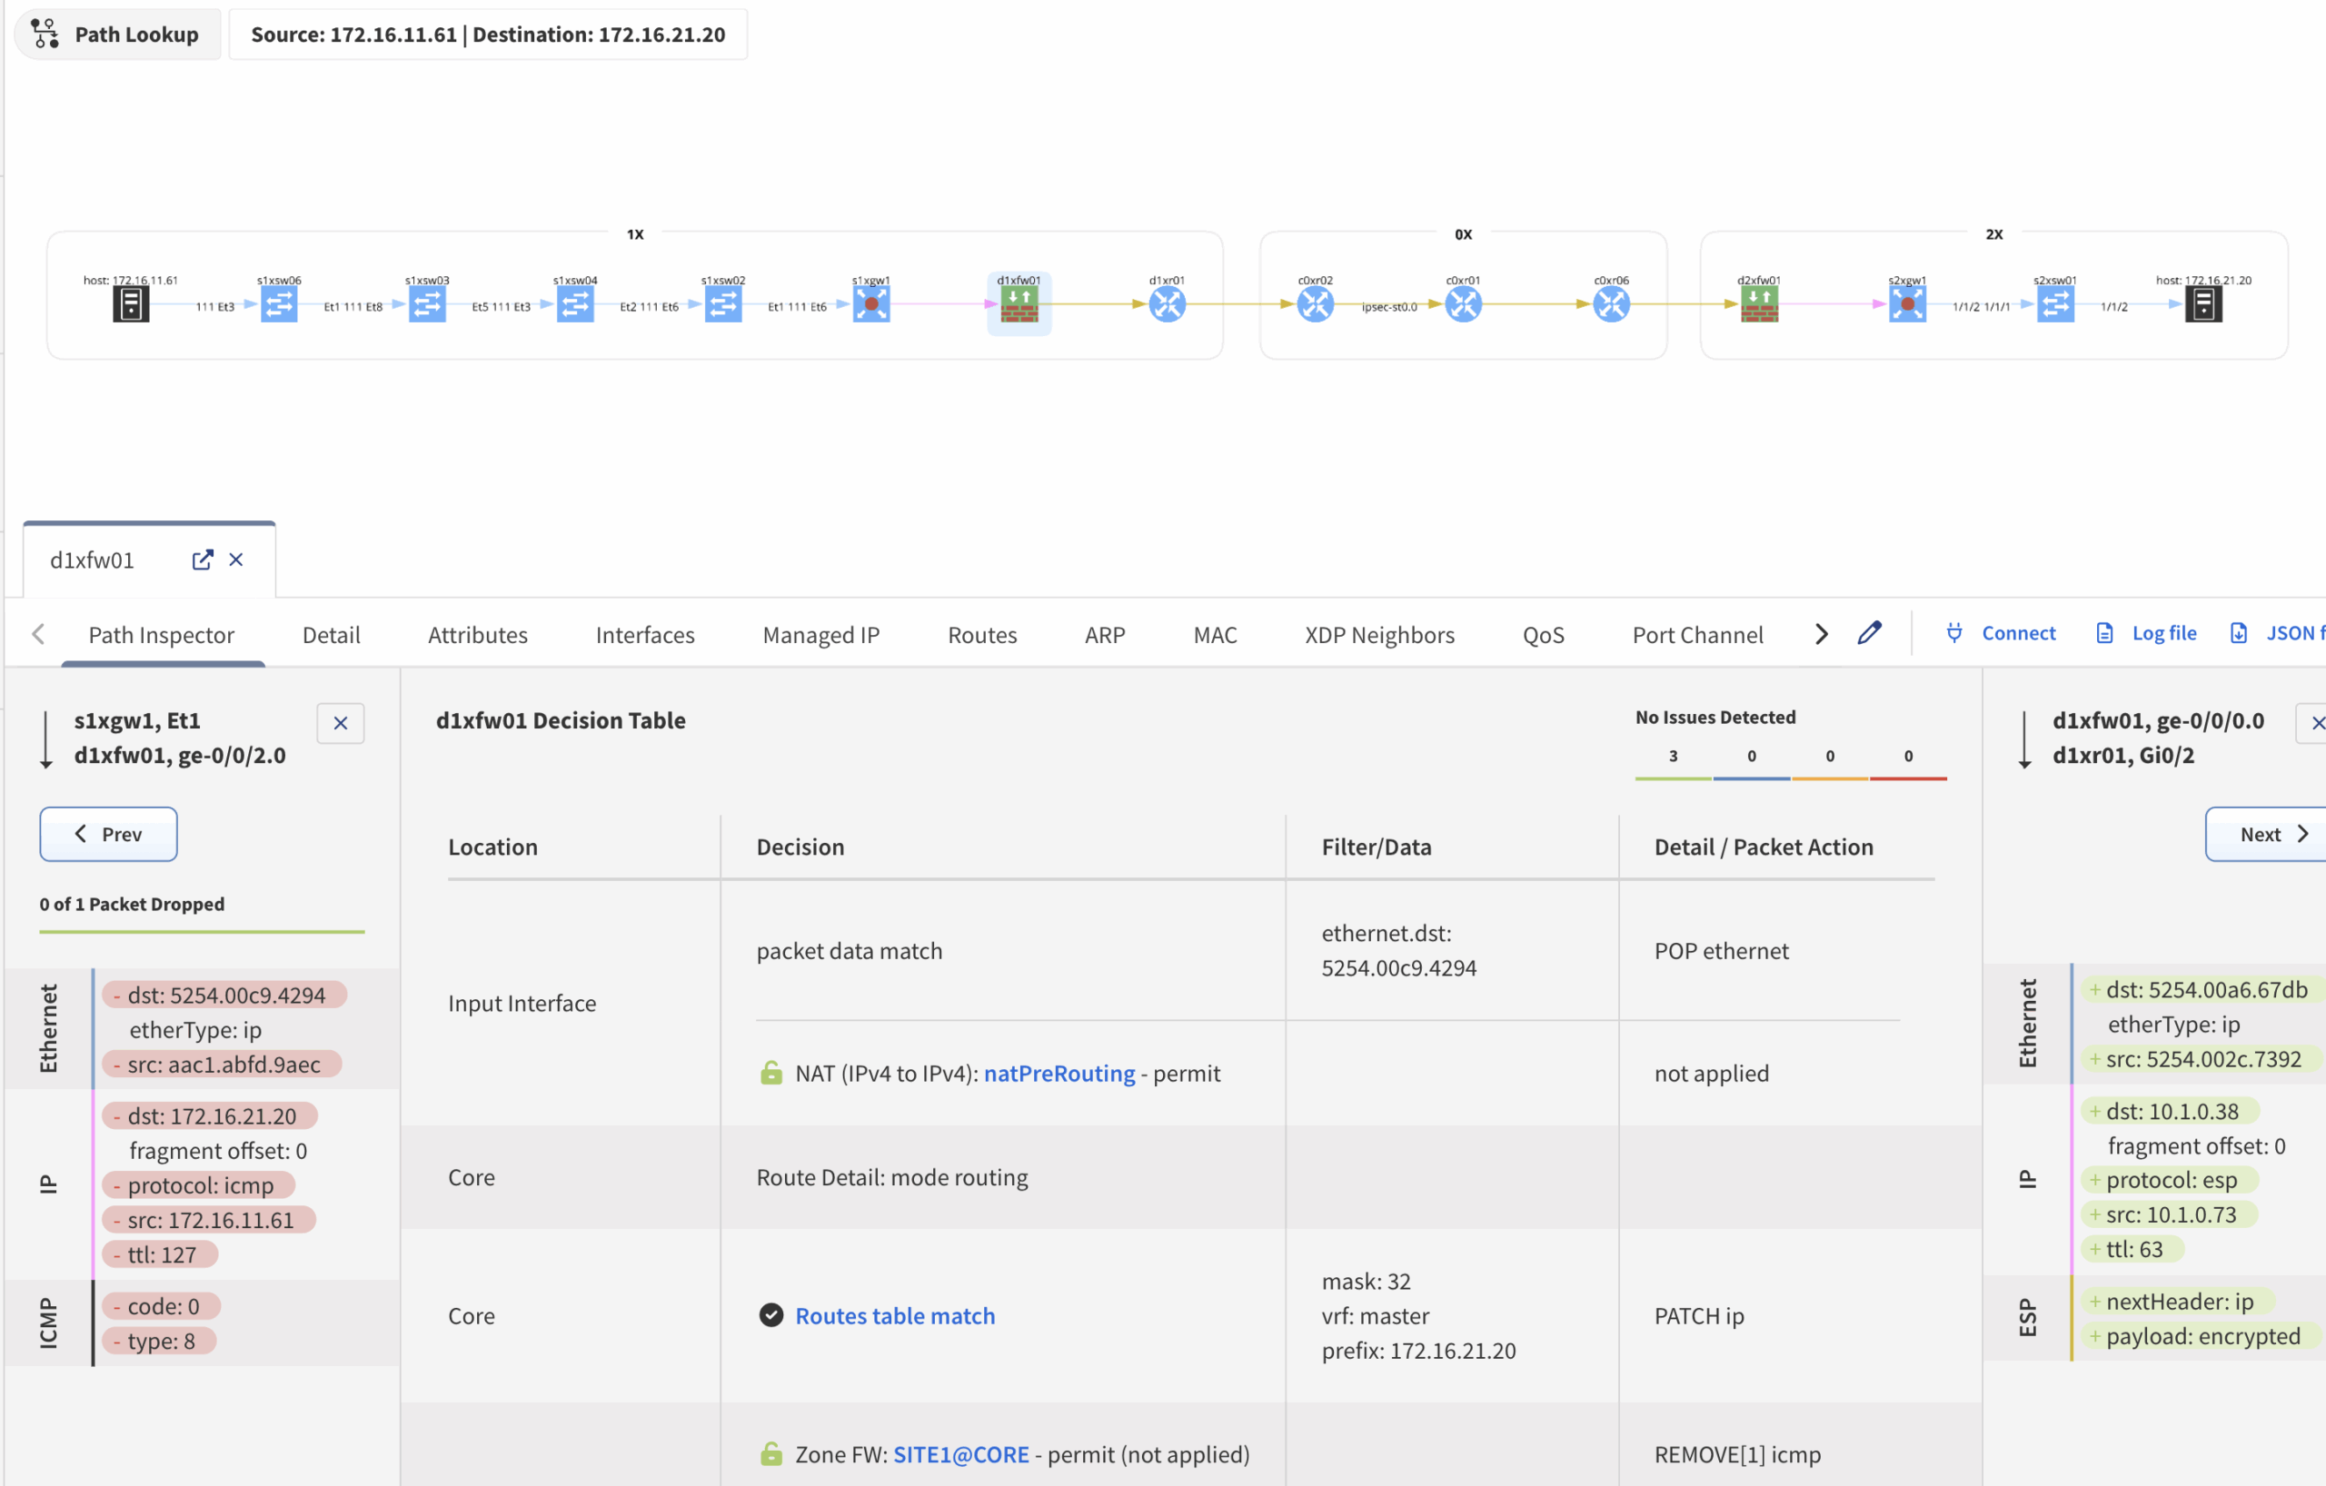This screenshot has height=1486, width=2326.
Task: Close the s1xgw1 Et1 packet panel
Action: tap(340, 723)
